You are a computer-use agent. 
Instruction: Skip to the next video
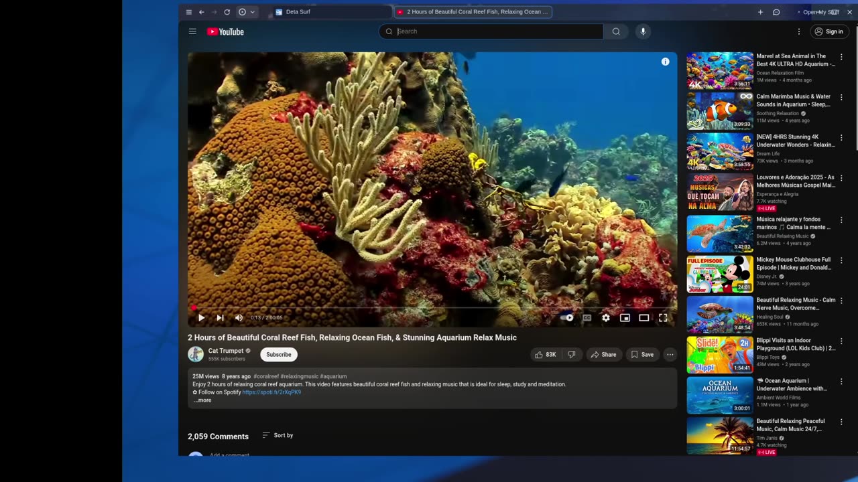point(220,318)
